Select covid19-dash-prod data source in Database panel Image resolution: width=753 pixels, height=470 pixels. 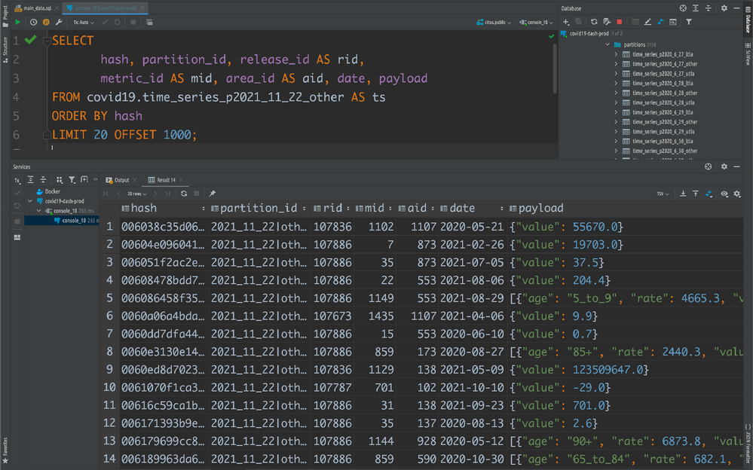pos(589,34)
